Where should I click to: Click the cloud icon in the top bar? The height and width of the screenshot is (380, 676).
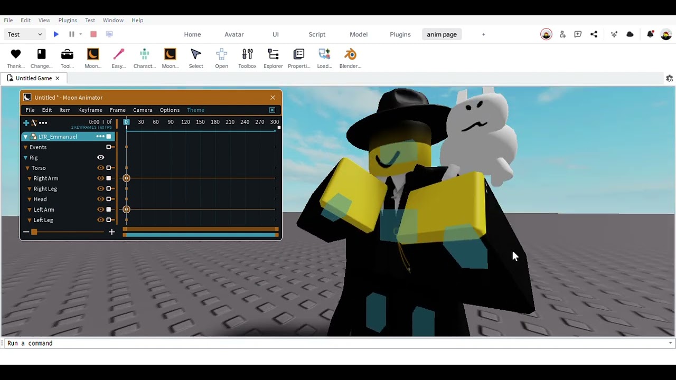[x=630, y=34]
